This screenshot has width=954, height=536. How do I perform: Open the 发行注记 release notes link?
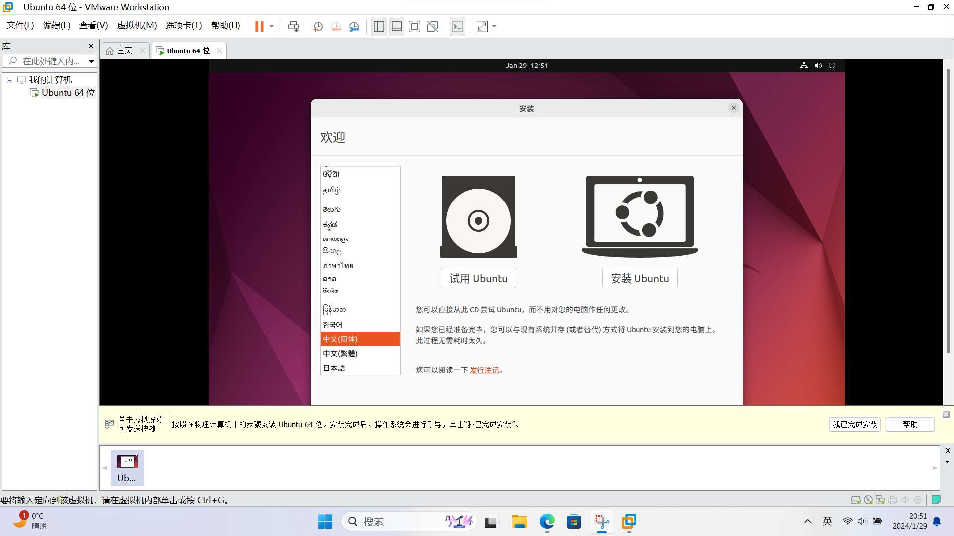pos(484,370)
